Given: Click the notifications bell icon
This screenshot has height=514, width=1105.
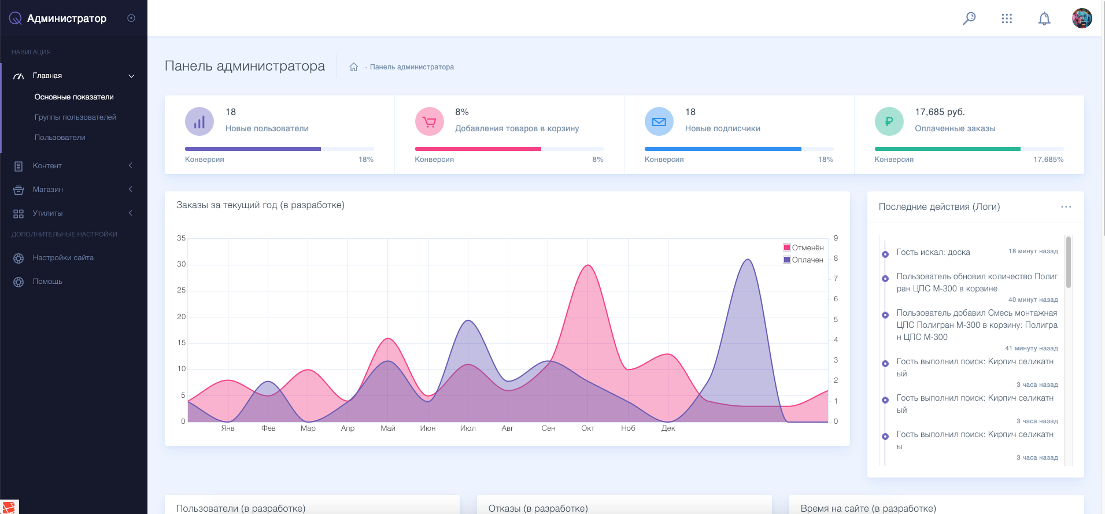Looking at the screenshot, I should click(1044, 19).
